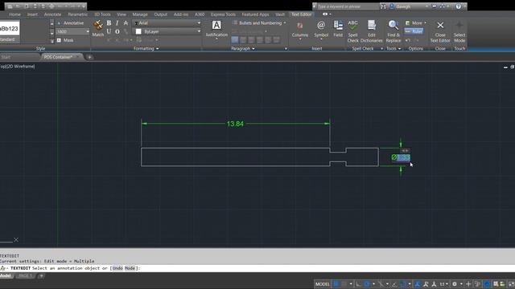The height and width of the screenshot is (289, 515).
Task: Open the help question mark icon
Action: [x=458, y=6]
